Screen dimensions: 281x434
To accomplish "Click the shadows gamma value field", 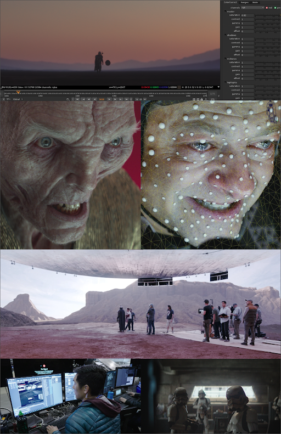I will coord(247,47).
